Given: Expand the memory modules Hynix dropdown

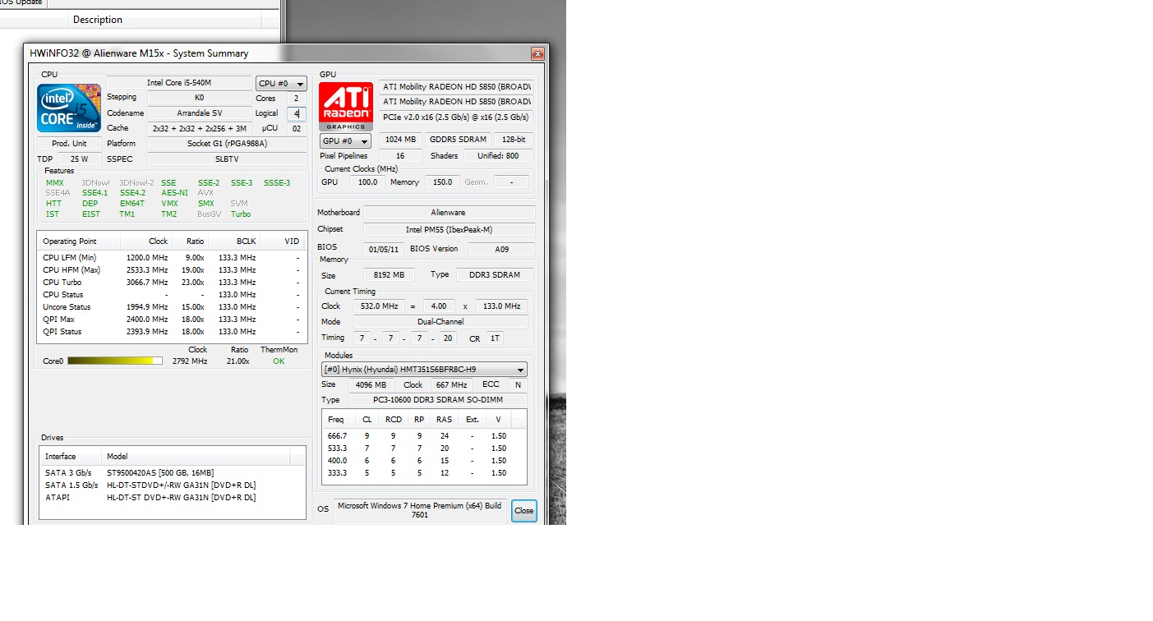Looking at the screenshot, I should coord(424,370).
